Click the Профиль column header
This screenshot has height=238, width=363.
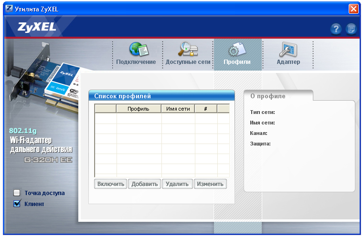pos(139,109)
